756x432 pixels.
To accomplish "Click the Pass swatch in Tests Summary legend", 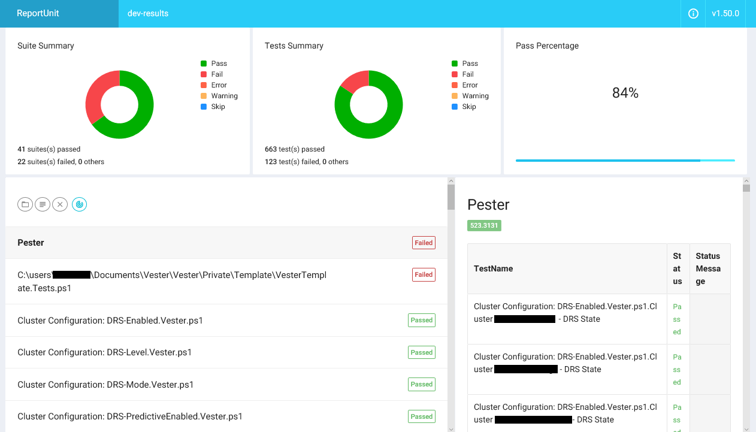I will 455,64.
